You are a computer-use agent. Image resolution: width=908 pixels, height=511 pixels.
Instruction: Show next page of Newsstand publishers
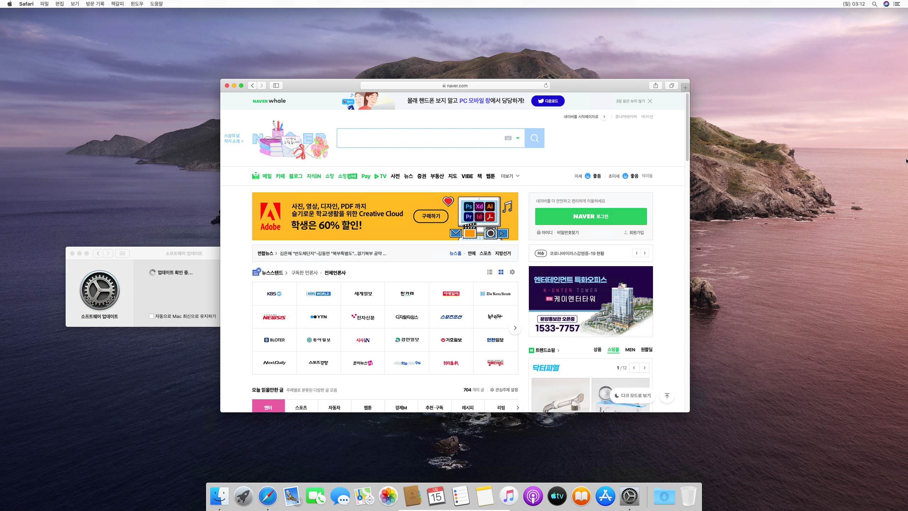pos(515,328)
